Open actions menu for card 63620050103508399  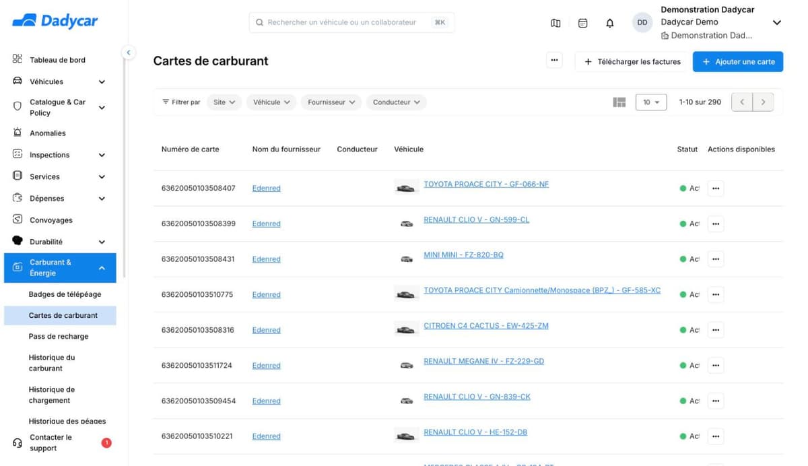point(716,224)
